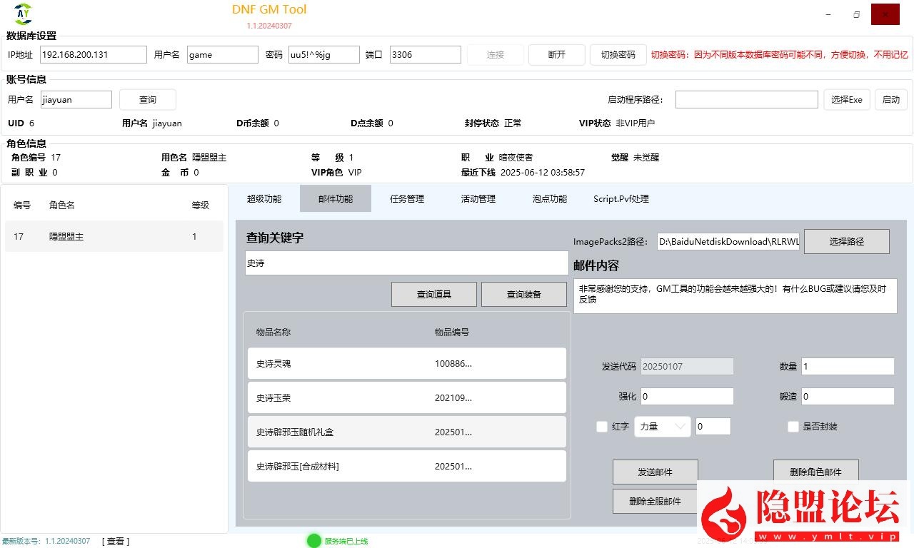Open the 力量 attribute dropdown
Screen dimensions: 914x548
662,426
